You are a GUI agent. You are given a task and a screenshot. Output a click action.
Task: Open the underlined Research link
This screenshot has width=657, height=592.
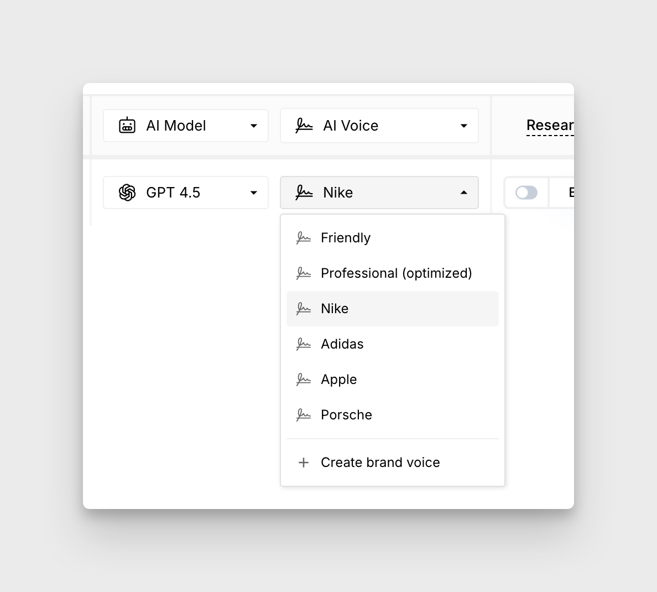(x=550, y=126)
